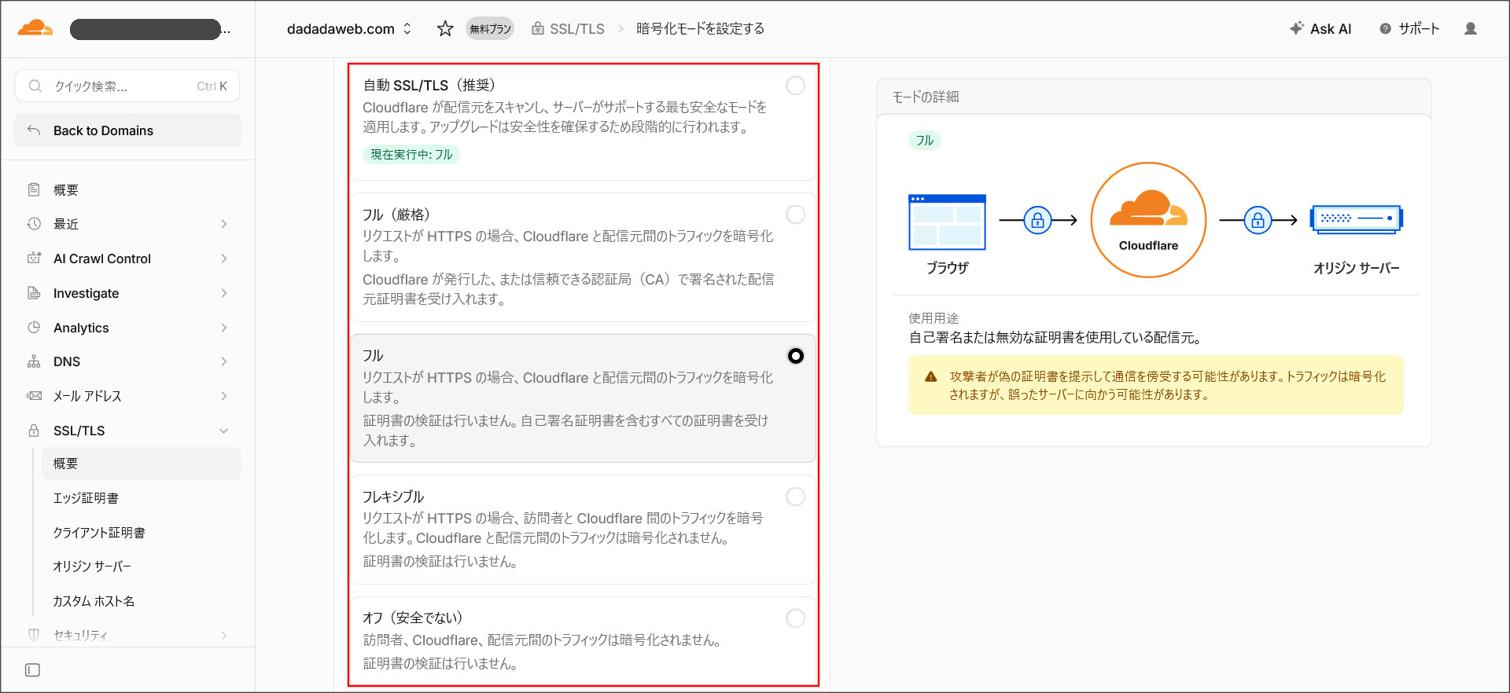Star the dadadaweb.com domain
This screenshot has width=1510, height=693.
click(x=445, y=29)
